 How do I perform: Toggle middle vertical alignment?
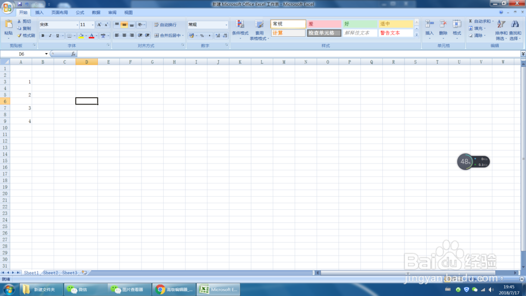pos(124,25)
